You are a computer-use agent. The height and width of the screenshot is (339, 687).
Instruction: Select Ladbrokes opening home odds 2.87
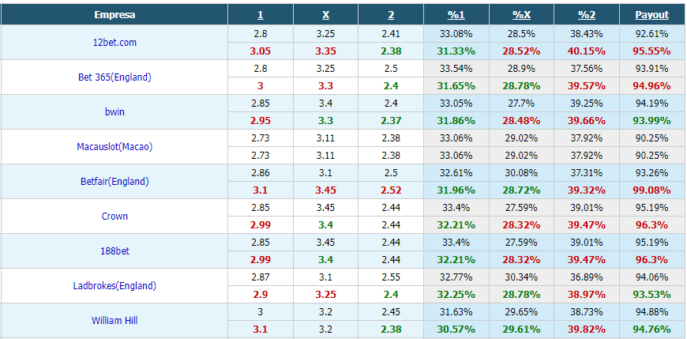(261, 277)
